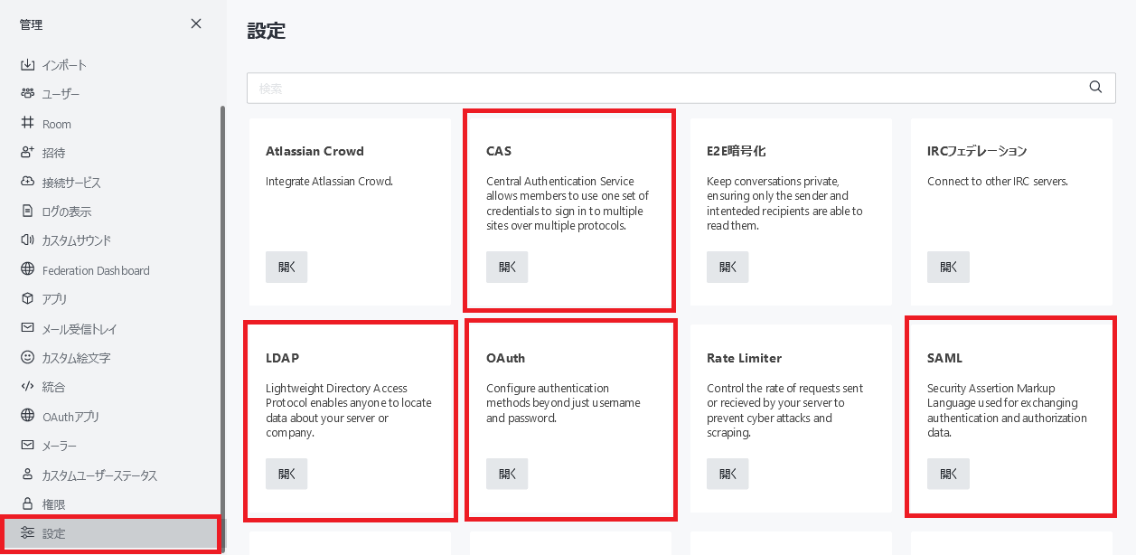Open the OAuthアプリ menu item
Screen dimensions: 1136x555
(x=70, y=417)
